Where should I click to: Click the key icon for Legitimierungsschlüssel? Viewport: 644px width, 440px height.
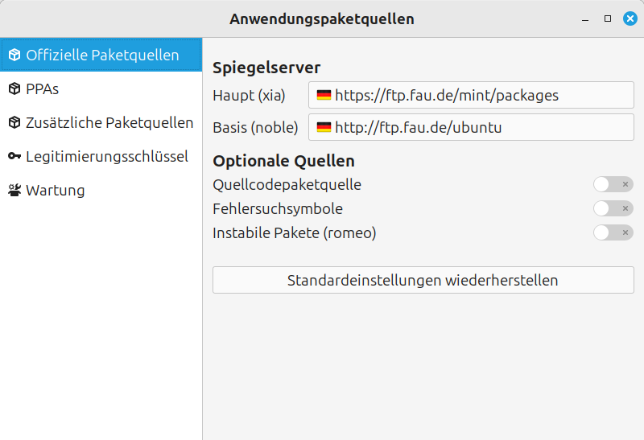point(14,157)
